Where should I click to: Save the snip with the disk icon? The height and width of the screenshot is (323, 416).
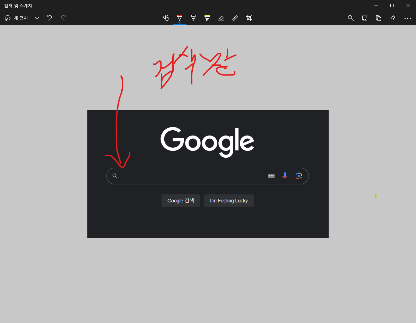(365, 18)
